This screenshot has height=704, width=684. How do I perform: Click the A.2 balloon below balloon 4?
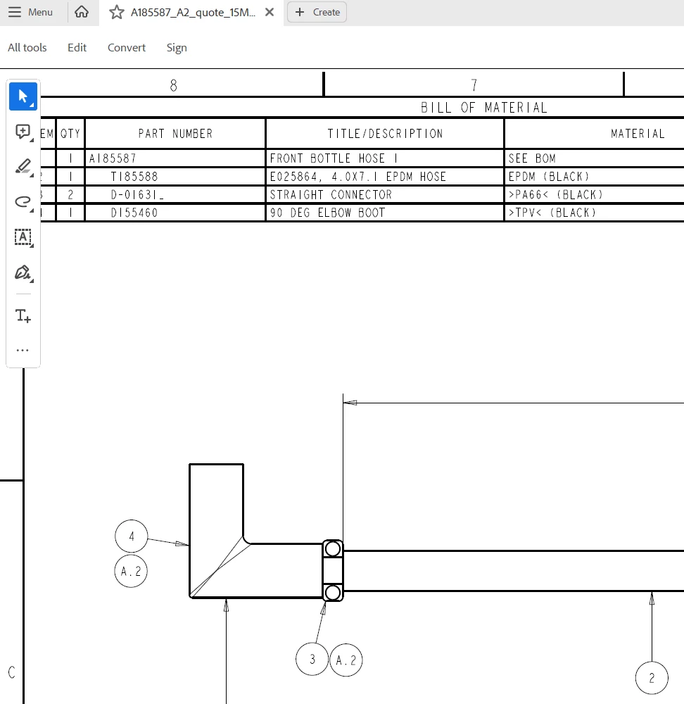click(x=131, y=571)
